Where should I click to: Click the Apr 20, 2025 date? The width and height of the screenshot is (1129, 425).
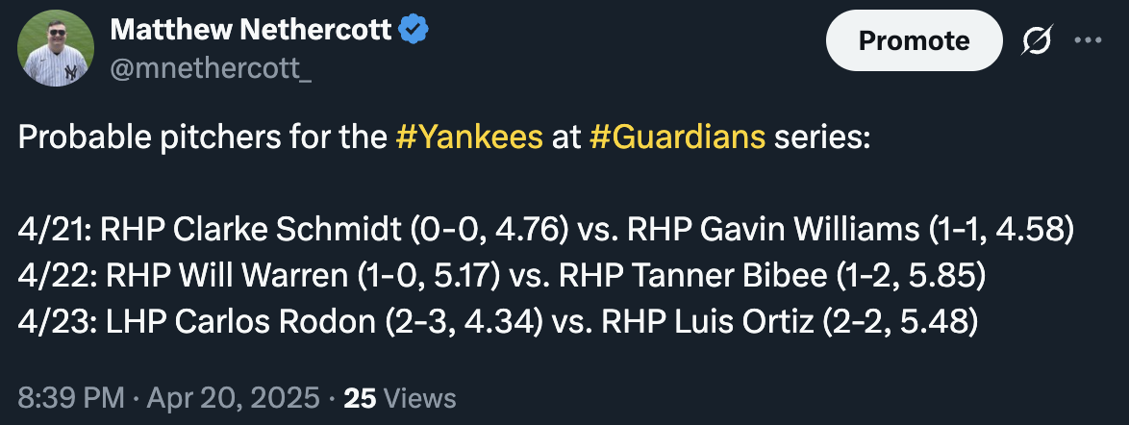point(234,398)
